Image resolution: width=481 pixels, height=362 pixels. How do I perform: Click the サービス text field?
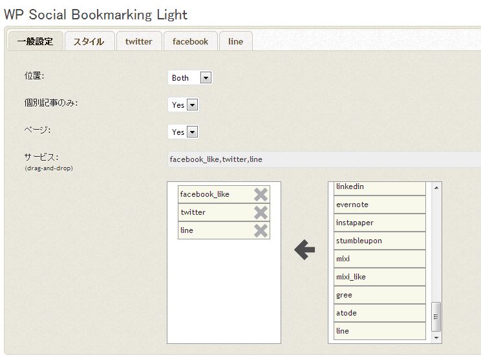[x=325, y=159]
